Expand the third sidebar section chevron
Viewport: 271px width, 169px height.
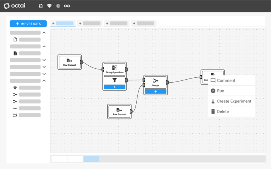tap(44, 60)
